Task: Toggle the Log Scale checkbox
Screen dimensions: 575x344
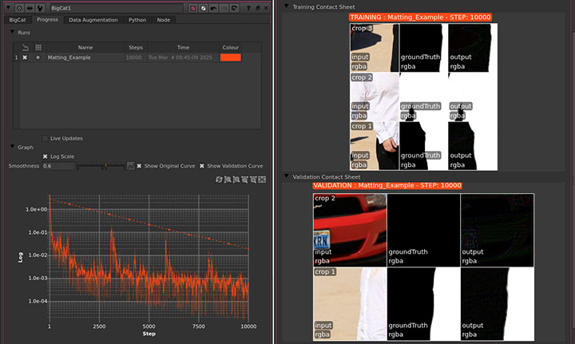Action: pos(45,156)
